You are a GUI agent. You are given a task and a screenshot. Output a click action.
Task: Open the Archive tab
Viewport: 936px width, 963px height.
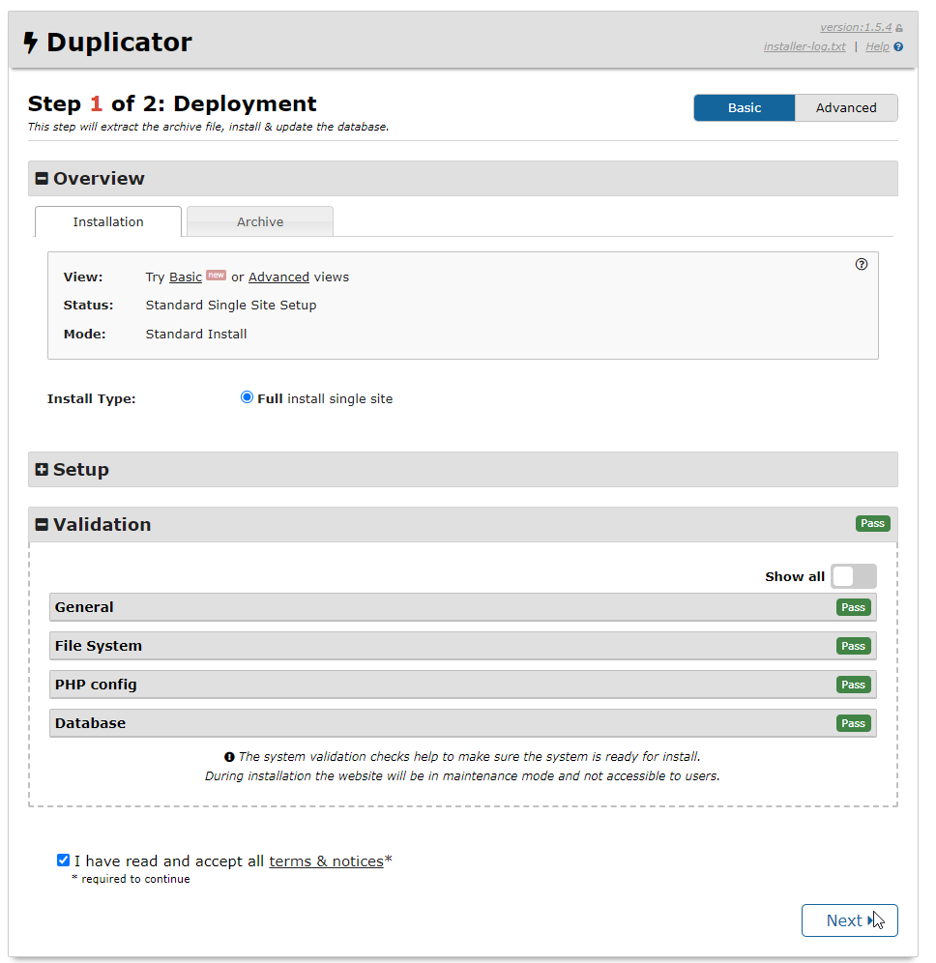(x=260, y=221)
